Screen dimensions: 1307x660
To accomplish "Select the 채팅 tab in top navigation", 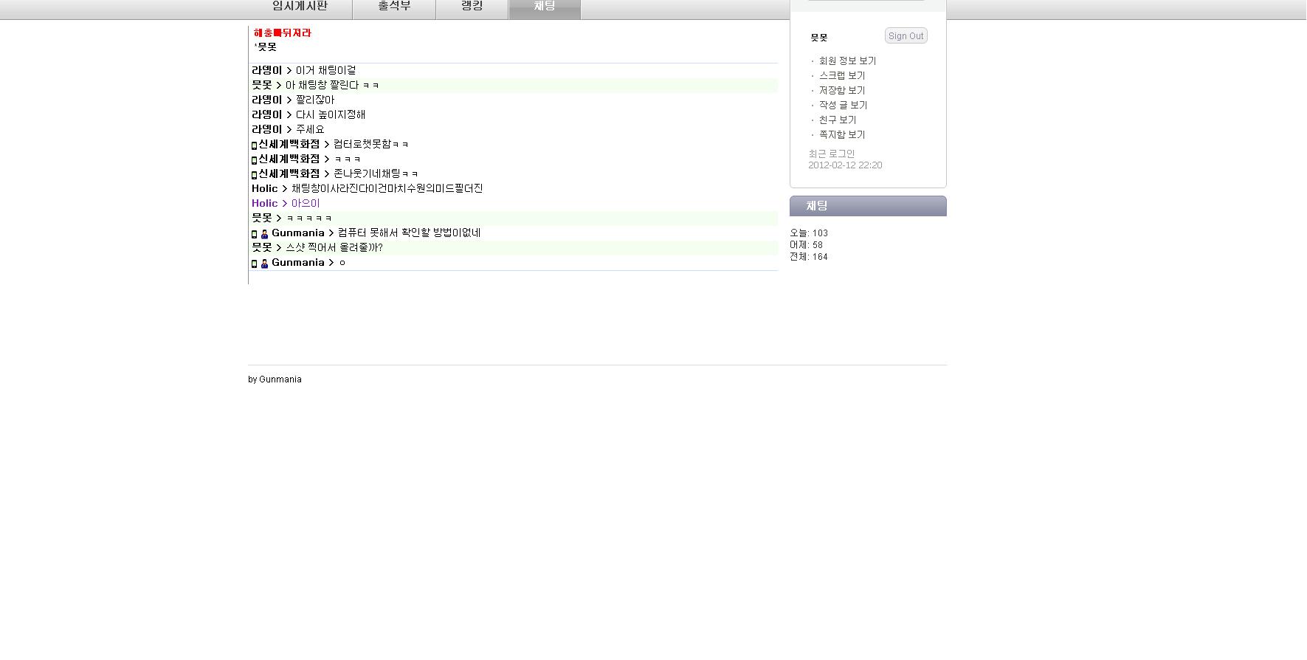I will pyautogui.click(x=544, y=7).
